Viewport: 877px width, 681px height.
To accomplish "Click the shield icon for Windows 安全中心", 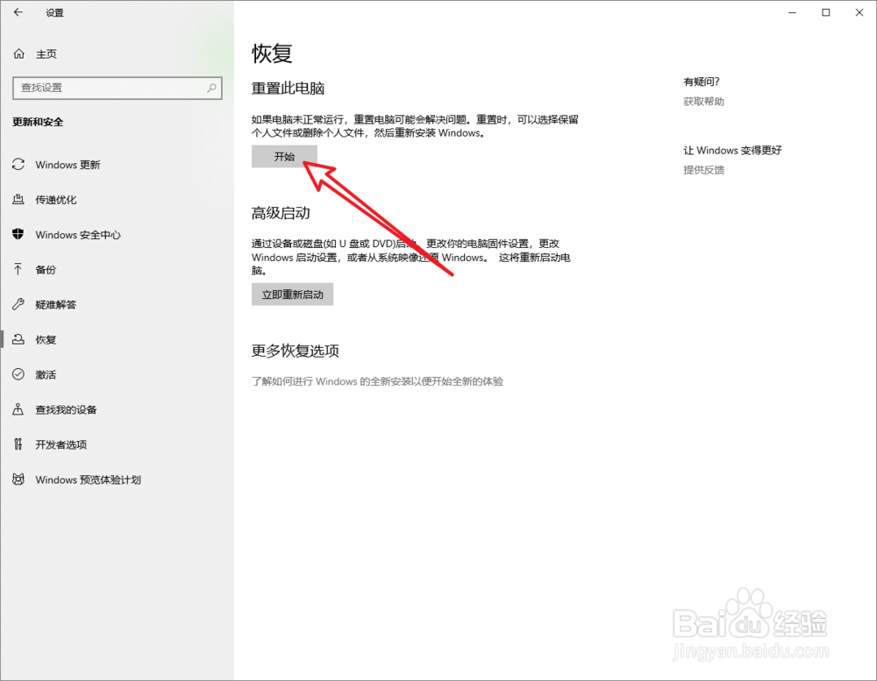I will 18,234.
